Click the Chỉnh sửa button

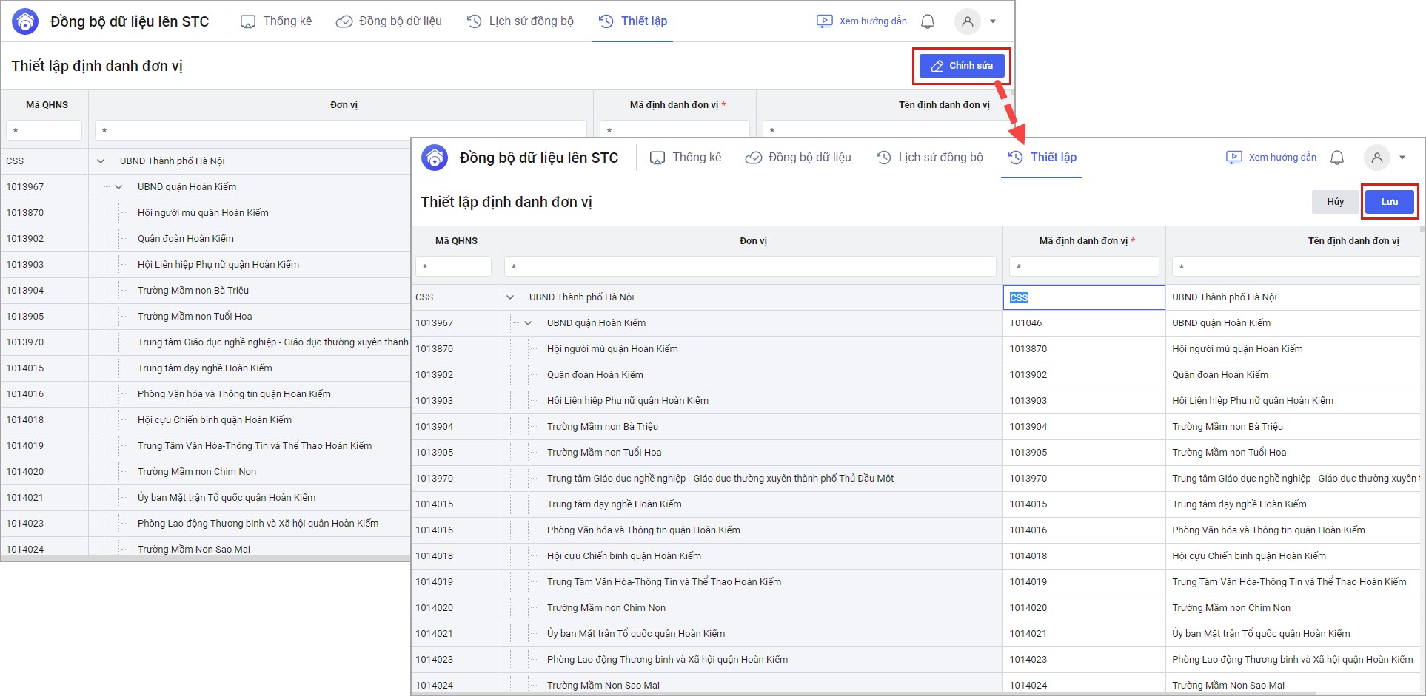point(962,66)
